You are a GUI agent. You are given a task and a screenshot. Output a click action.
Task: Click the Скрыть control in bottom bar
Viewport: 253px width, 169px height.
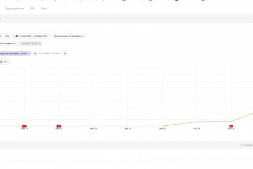tap(247, 145)
